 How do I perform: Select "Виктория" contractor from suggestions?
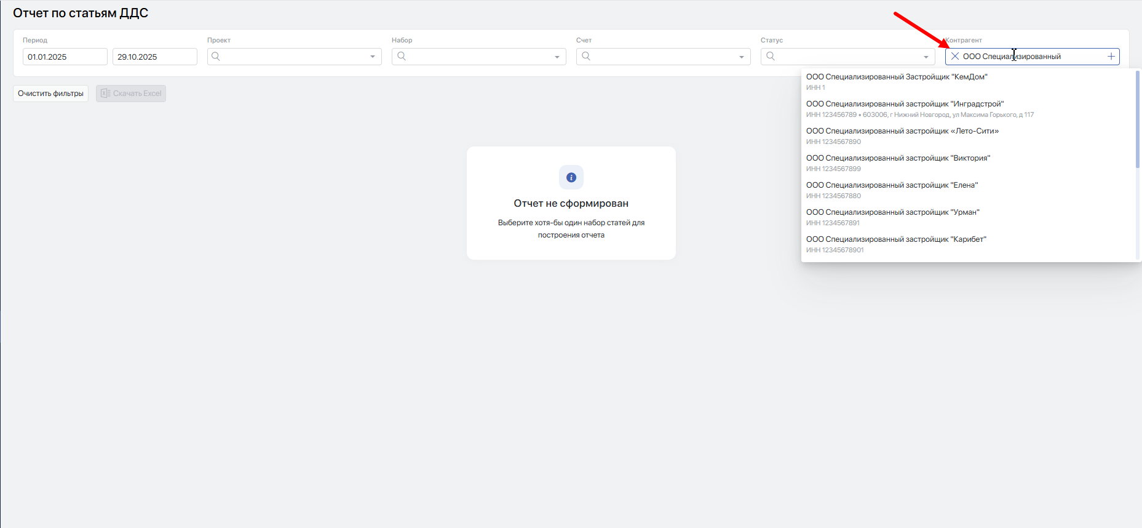tap(968, 163)
